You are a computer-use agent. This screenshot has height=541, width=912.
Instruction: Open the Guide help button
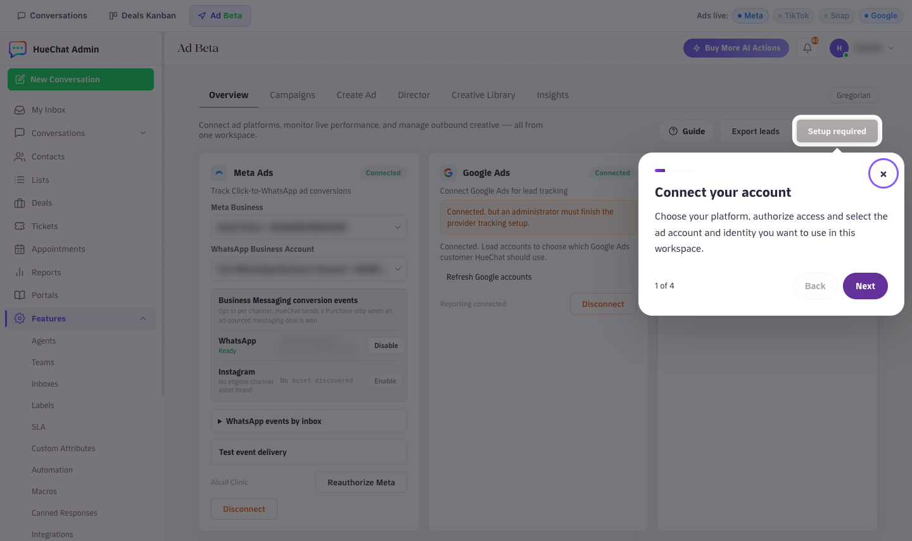(687, 132)
